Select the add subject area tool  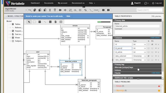pos(61,22)
